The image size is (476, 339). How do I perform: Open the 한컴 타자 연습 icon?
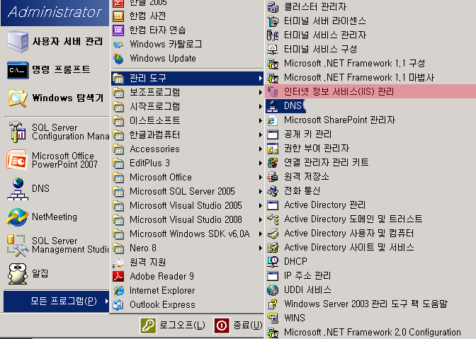pos(118,30)
